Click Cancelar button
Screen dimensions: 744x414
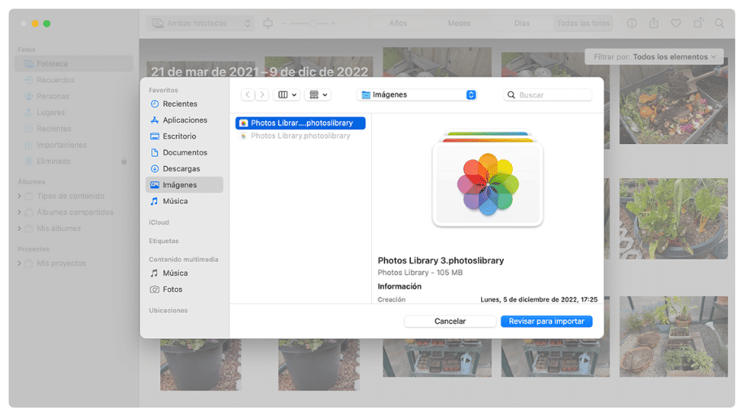[450, 321]
